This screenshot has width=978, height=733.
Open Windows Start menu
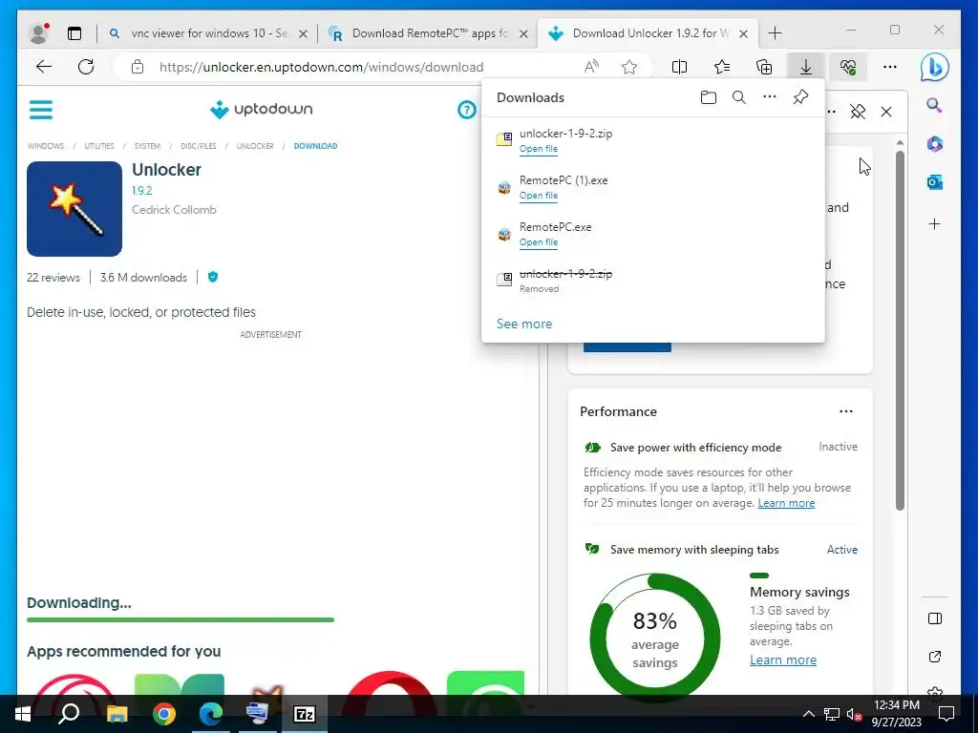[23, 714]
